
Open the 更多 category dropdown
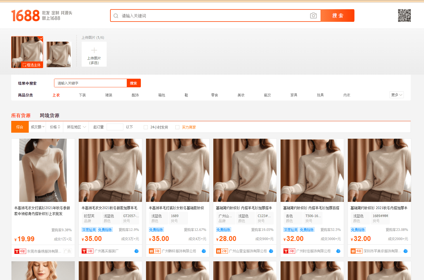(x=396, y=94)
